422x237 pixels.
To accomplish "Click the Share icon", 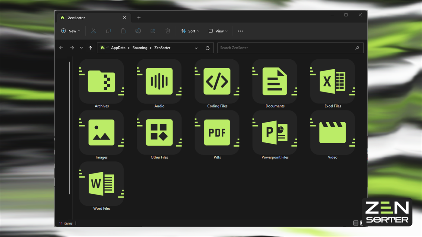I will 153,31.
